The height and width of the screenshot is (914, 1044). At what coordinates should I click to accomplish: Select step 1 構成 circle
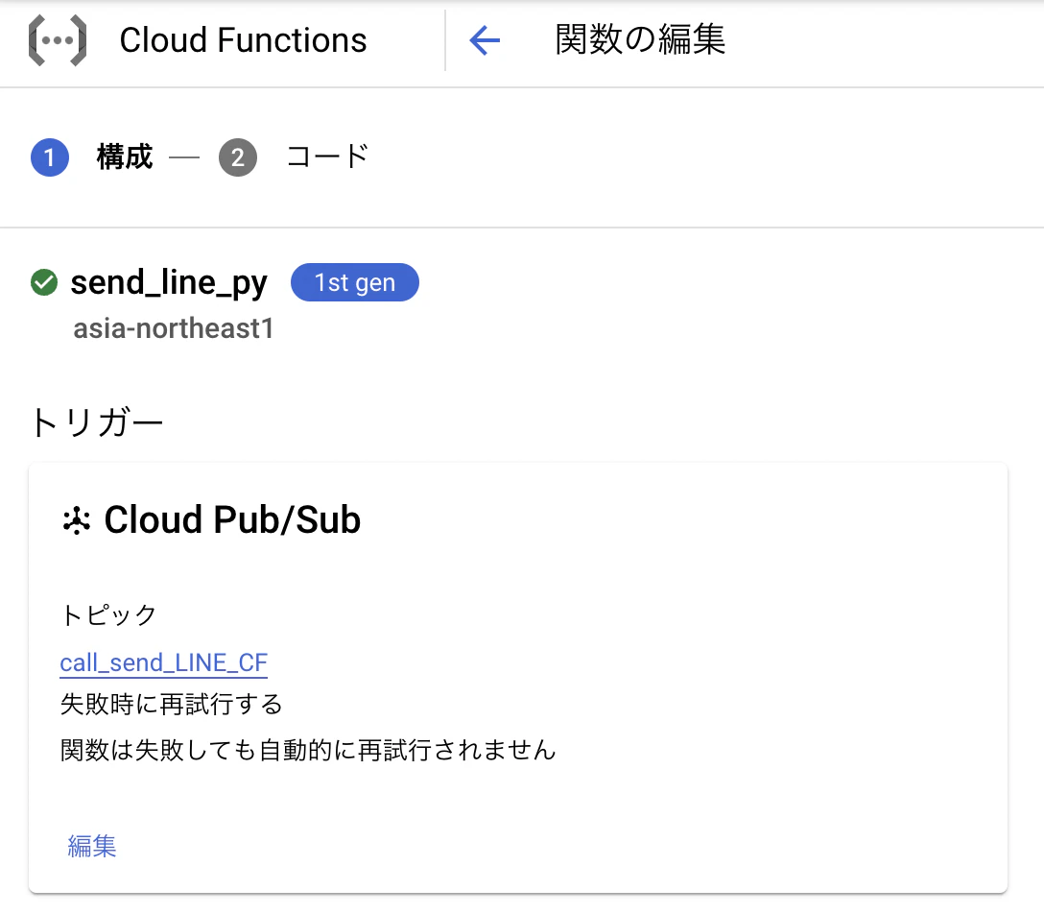click(x=50, y=157)
